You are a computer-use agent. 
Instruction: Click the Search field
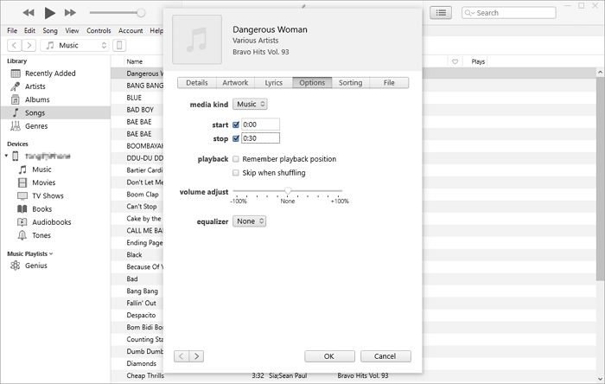pyautogui.click(x=508, y=13)
